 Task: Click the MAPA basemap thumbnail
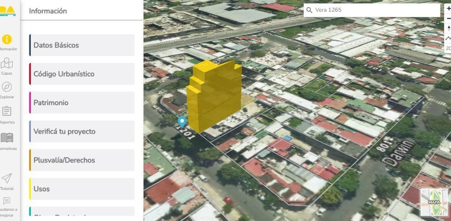[x=434, y=202]
